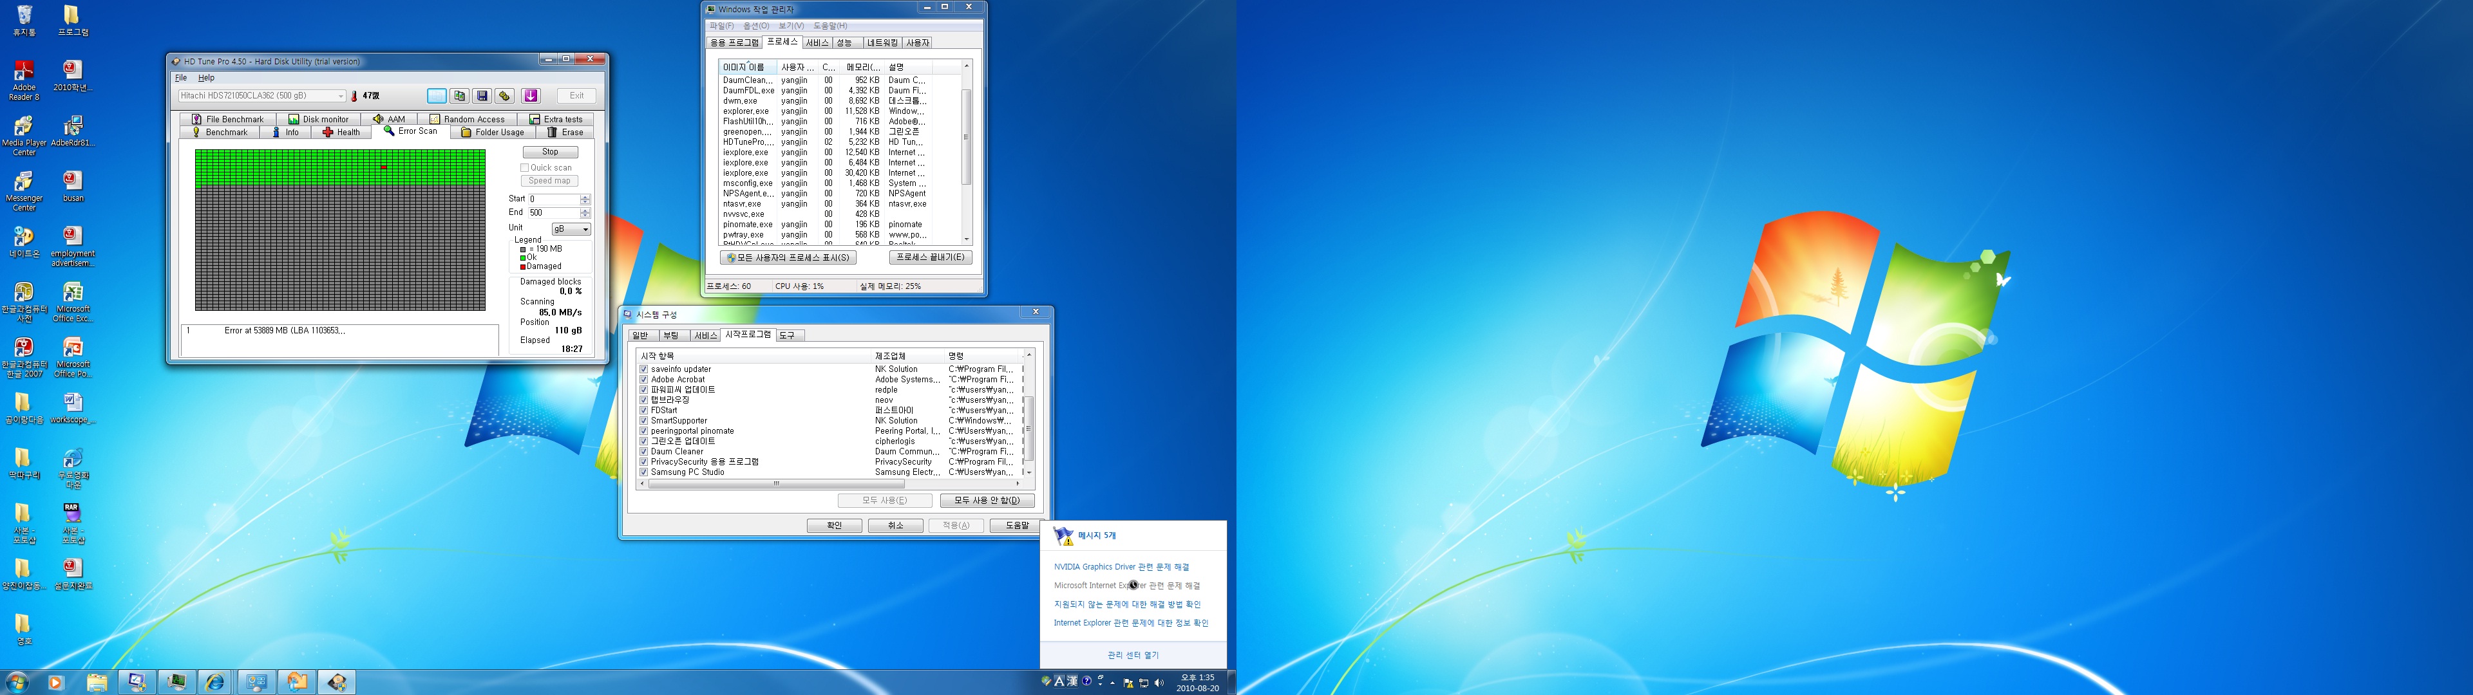Open the File menu in HD Tune
The width and height of the screenshot is (2473, 695).
[x=180, y=78]
